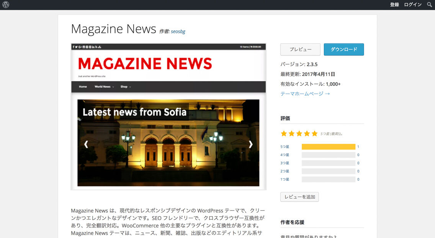This screenshot has width=435, height=238.
Task: Click the cart total in preview header
Action: [250, 47]
